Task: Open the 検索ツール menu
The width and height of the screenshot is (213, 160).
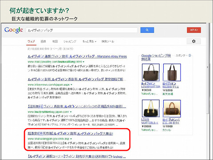Action: 108,41
